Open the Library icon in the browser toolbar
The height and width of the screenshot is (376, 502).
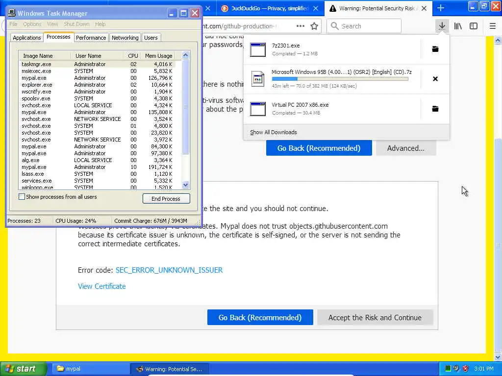[458, 26]
